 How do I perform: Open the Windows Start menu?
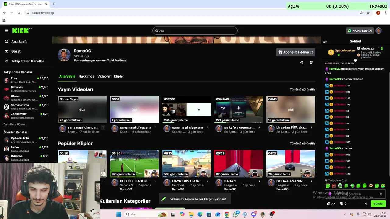119,214
